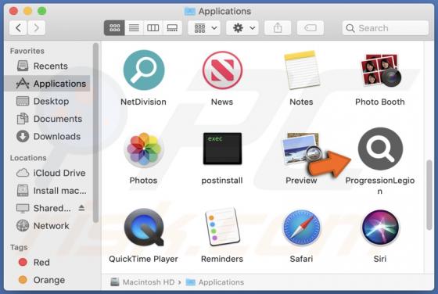Switch to list view
The width and height of the screenshot is (438, 294).
pos(134,28)
